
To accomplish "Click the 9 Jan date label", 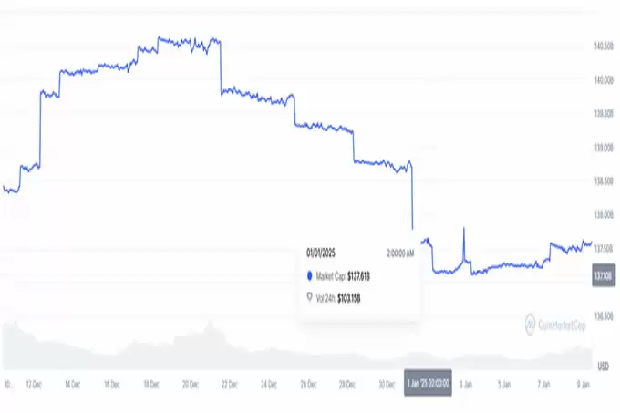I will coord(584,385).
